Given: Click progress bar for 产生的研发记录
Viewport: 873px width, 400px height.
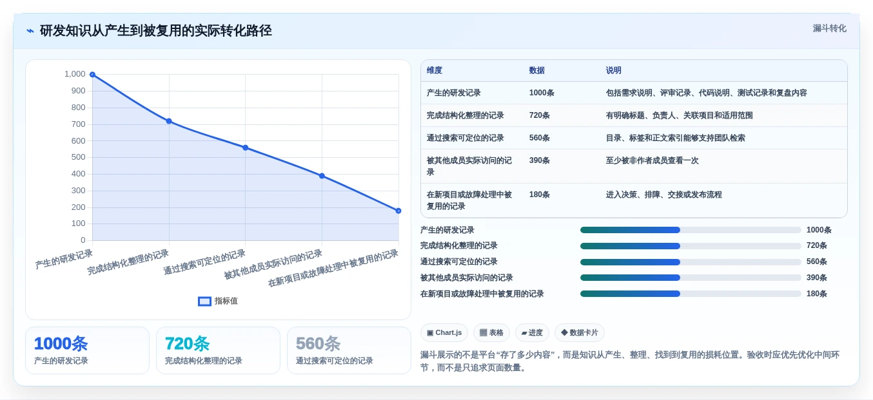Looking at the screenshot, I should coord(691,230).
